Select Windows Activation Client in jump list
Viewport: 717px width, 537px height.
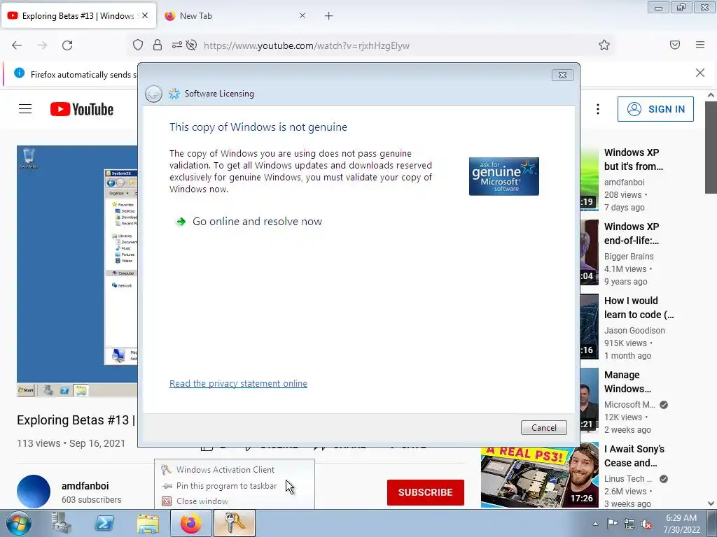(234, 469)
